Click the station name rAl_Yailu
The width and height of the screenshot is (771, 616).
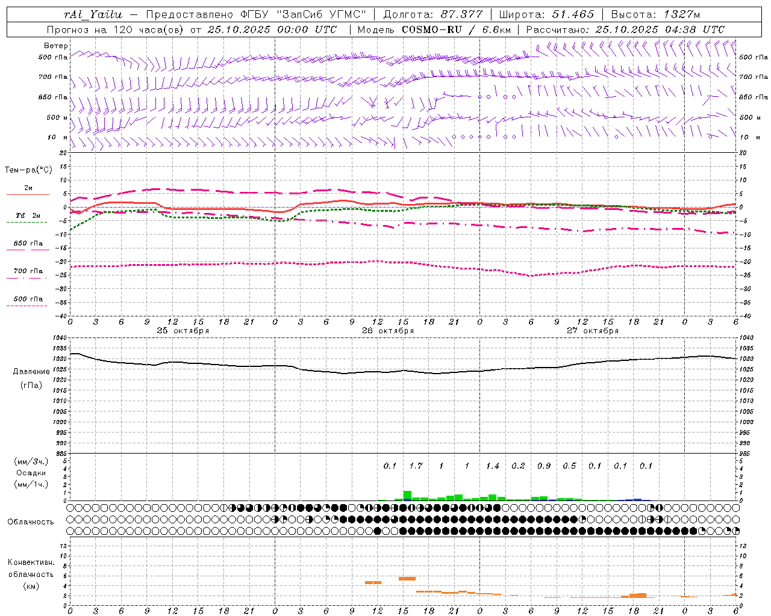pyautogui.click(x=93, y=14)
